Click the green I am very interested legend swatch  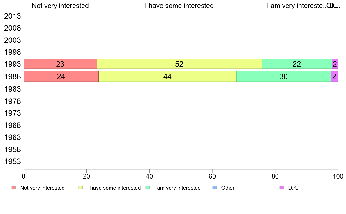[x=148, y=188]
